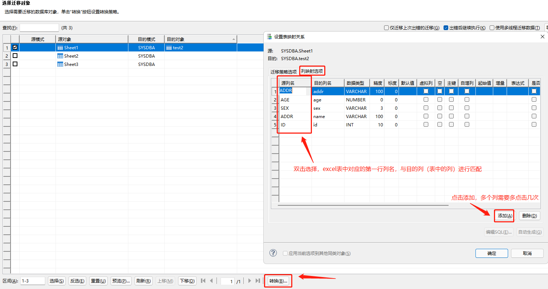Check the Sheet3 row checkbox
The width and height of the screenshot is (548, 289).
pyautogui.click(x=15, y=64)
